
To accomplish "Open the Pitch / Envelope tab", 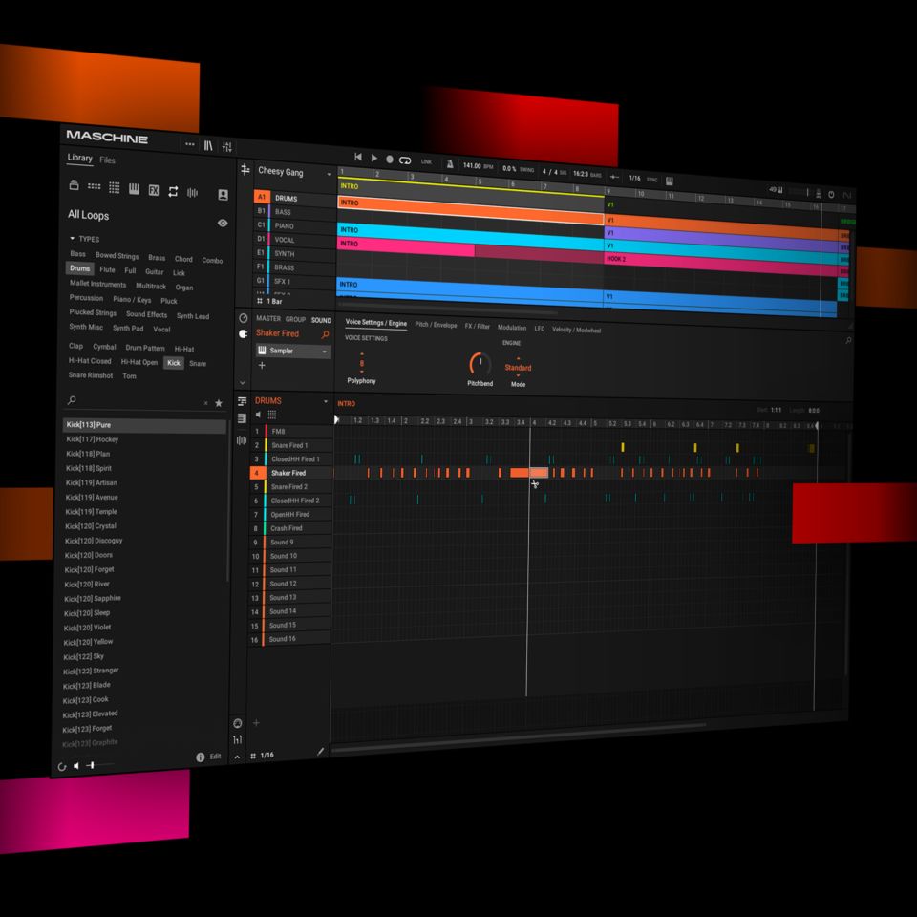I will tap(436, 325).
